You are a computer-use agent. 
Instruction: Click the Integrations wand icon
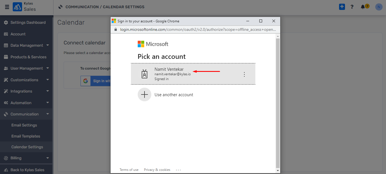[6, 91]
